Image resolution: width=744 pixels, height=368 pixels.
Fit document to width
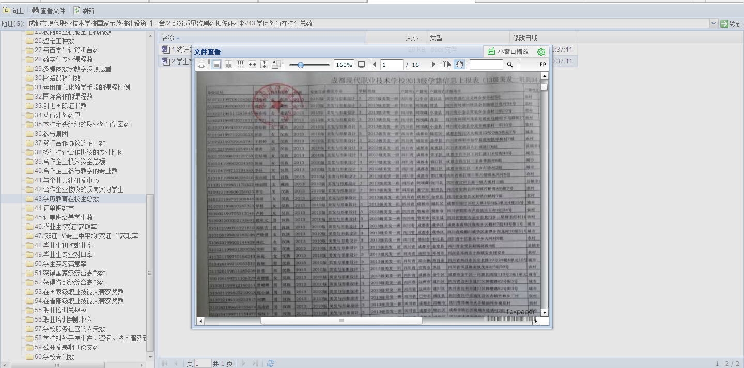(x=252, y=65)
